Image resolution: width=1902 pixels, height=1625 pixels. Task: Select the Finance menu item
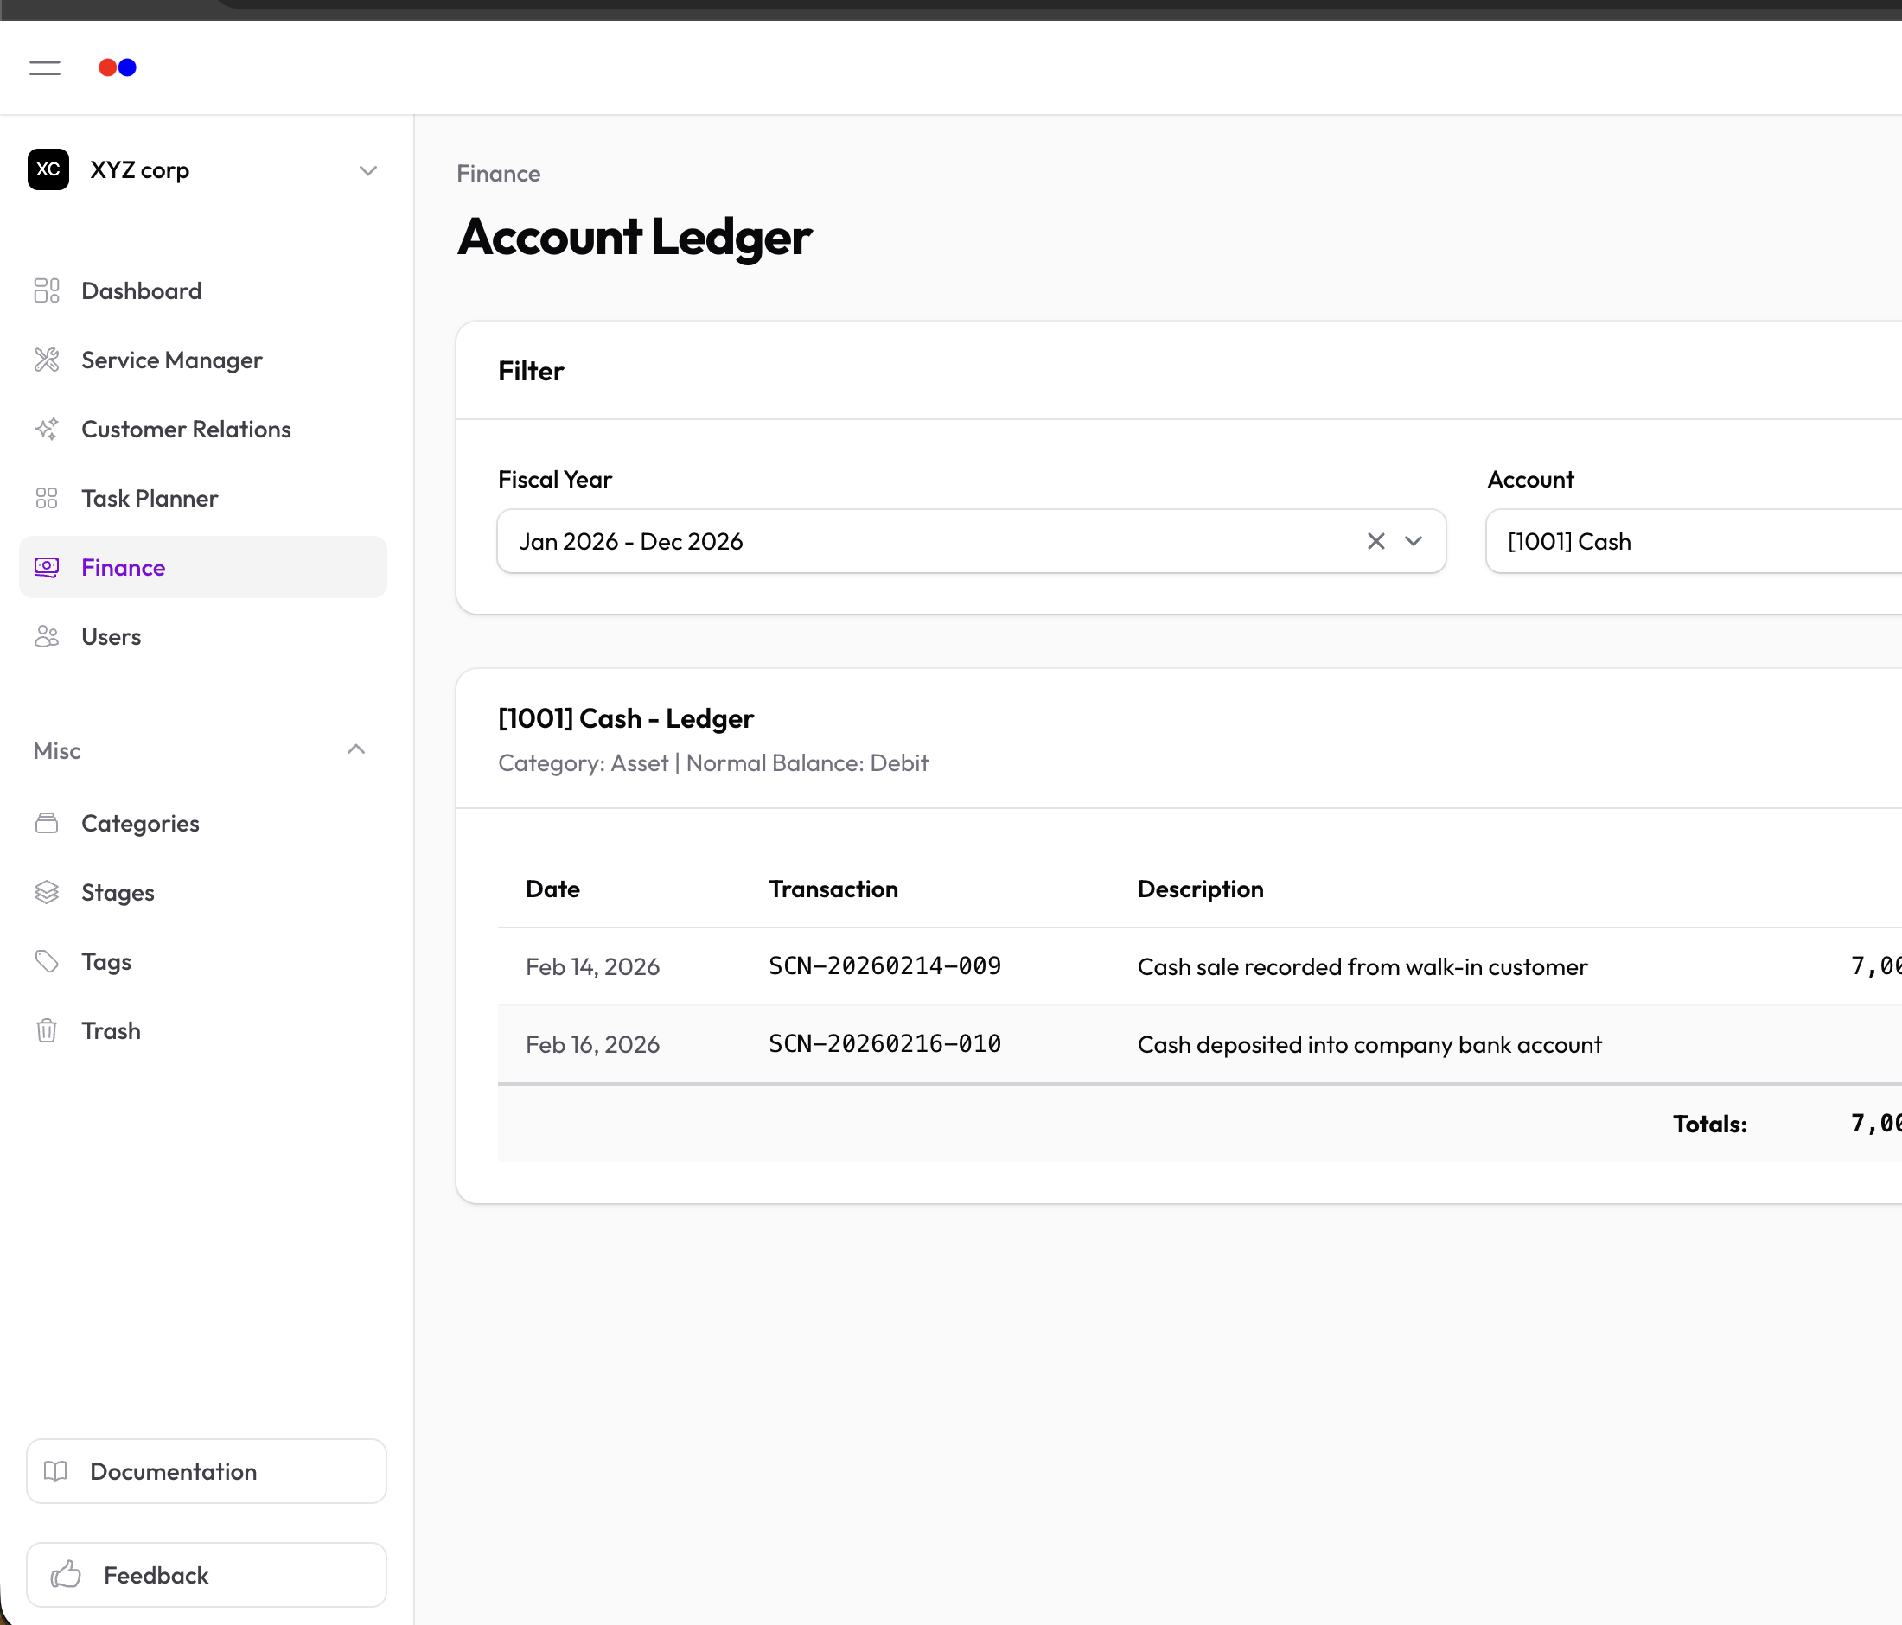click(203, 567)
